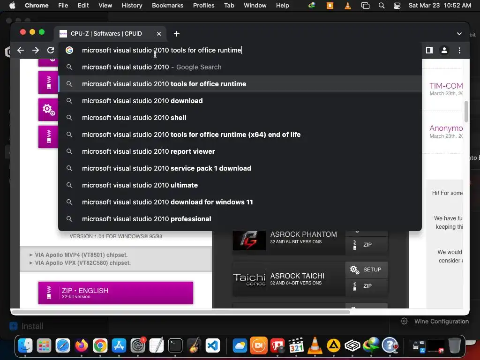Open Finder from the dock

(x=25, y=346)
